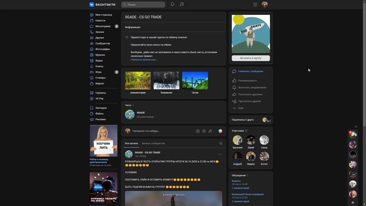Click the Закладки bookmark sidebar icon

pyautogui.click(x=91, y=108)
